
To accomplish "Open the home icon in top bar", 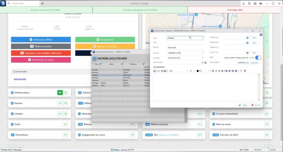I will [x=42, y=3].
